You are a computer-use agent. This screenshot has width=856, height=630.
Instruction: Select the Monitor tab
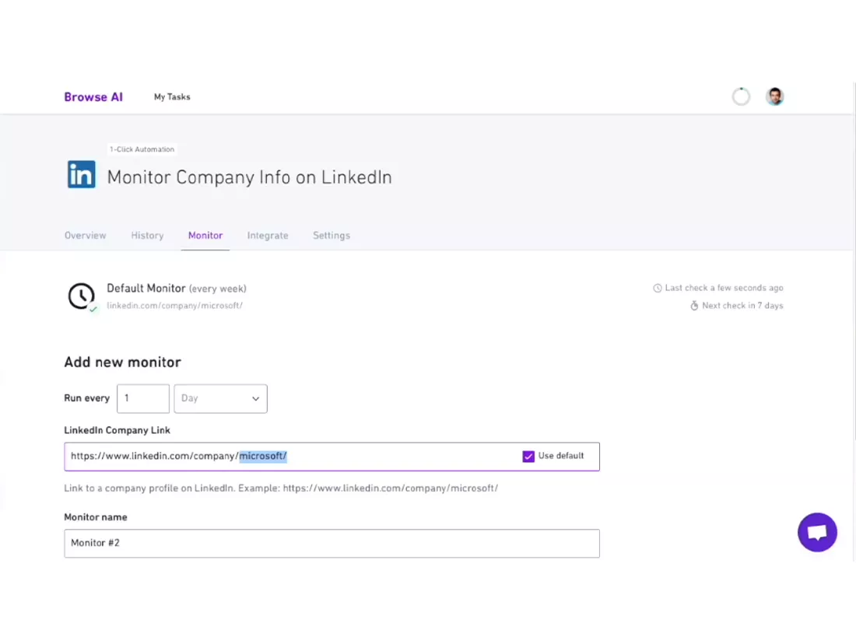(205, 236)
